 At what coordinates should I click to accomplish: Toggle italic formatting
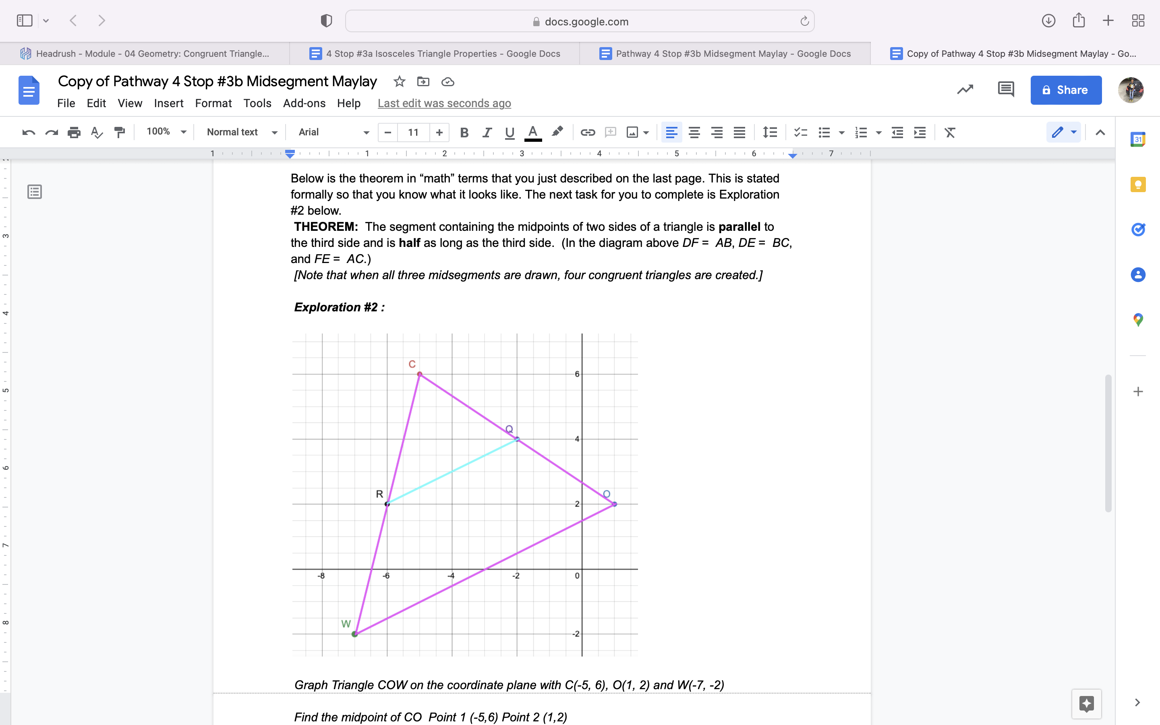coord(487,133)
